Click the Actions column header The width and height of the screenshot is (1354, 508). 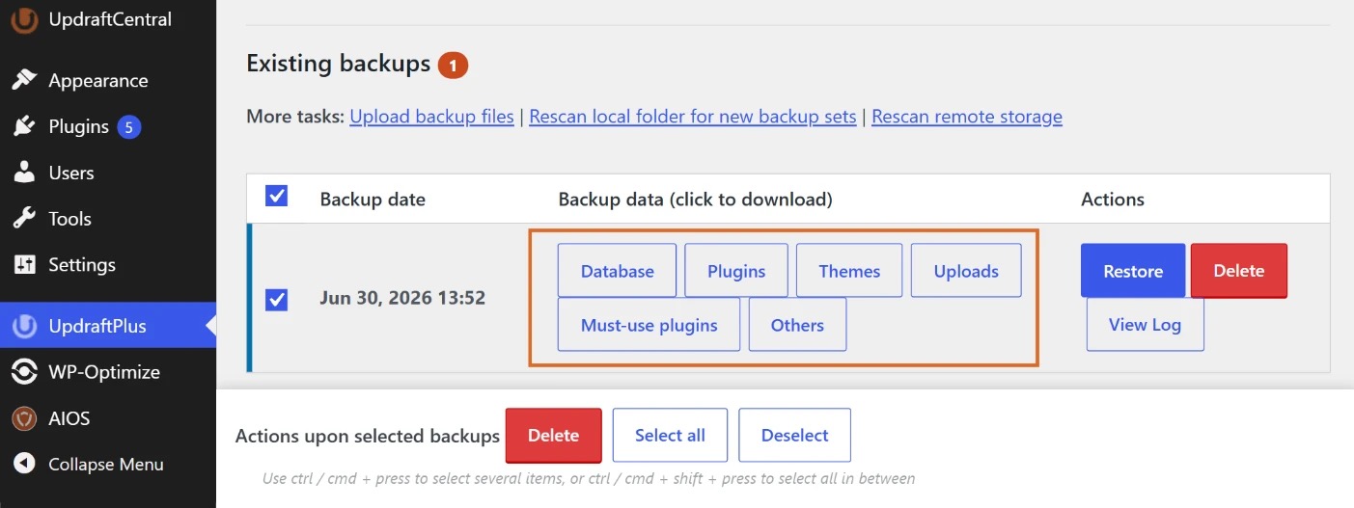1113,200
